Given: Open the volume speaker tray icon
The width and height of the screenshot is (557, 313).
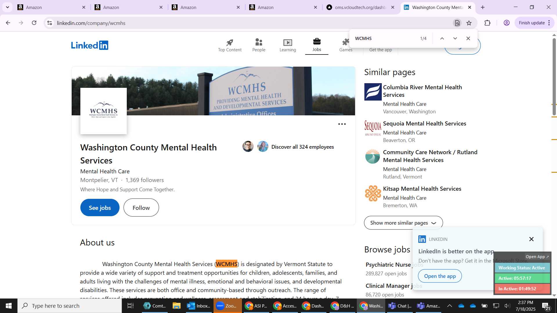Looking at the screenshot, I should [507, 306].
